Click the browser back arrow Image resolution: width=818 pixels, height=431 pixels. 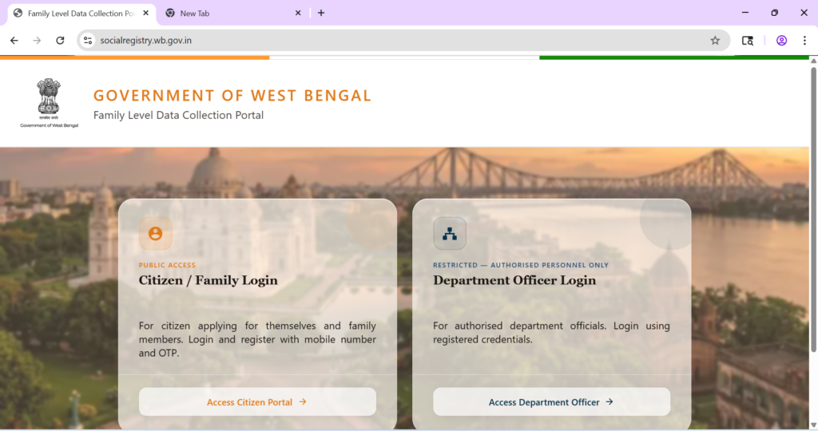14,40
